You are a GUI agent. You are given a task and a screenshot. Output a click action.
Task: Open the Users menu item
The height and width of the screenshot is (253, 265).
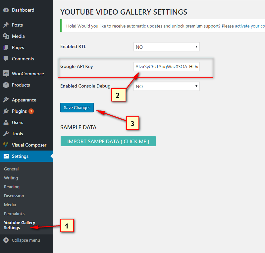click(x=17, y=123)
